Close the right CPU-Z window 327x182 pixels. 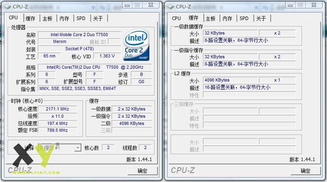tap(314, 5)
